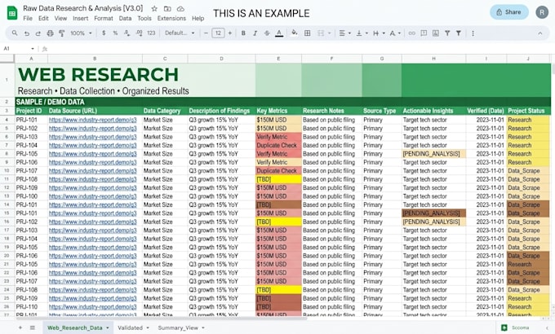This screenshot has height=334, width=555.
Task: Open the Help menu
Action: tap(198, 19)
